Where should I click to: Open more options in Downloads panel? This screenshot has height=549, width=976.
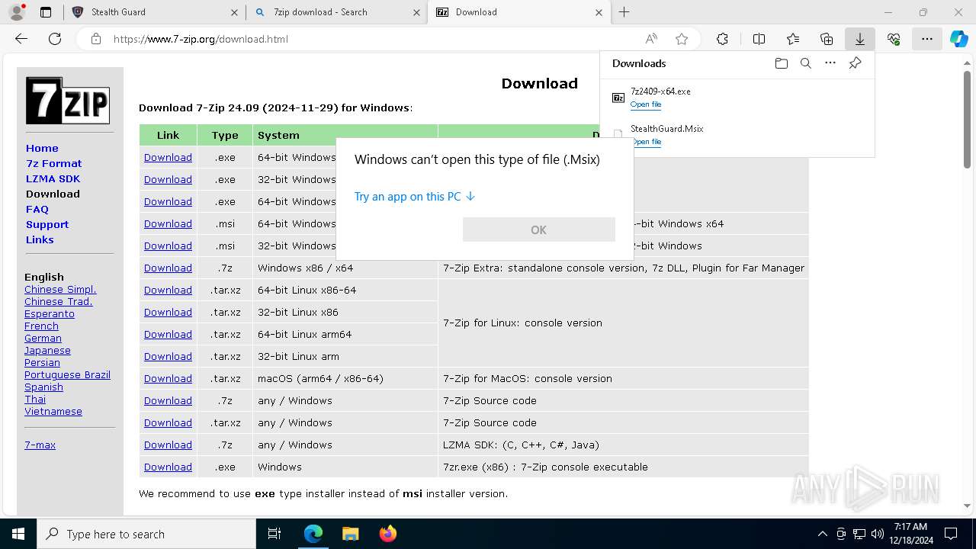click(x=830, y=63)
